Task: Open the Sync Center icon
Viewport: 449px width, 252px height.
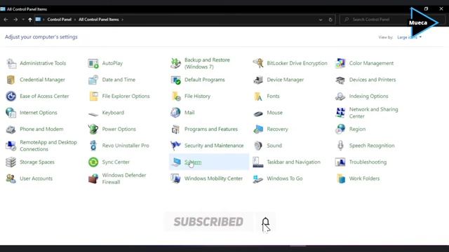Action: pos(93,162)
